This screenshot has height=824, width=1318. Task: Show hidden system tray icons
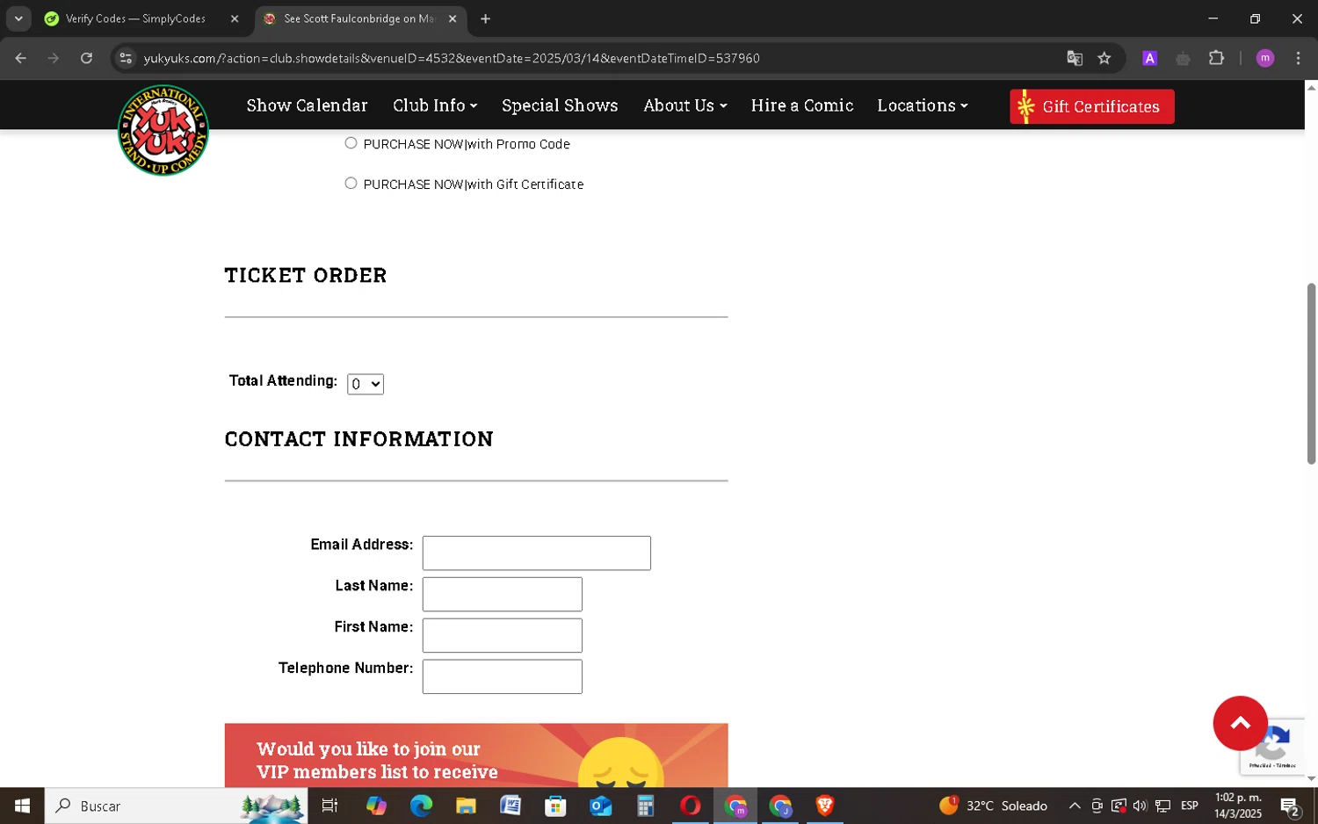point(1075,806)
